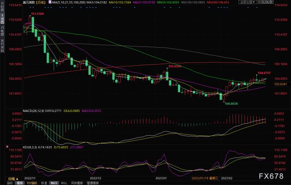Click the KDJ(9,3,3) indicator label

point(30,147)
